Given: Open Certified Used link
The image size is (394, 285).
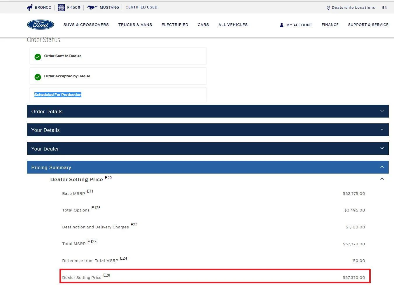Looking at the screenshot, I should pos(141,7).
